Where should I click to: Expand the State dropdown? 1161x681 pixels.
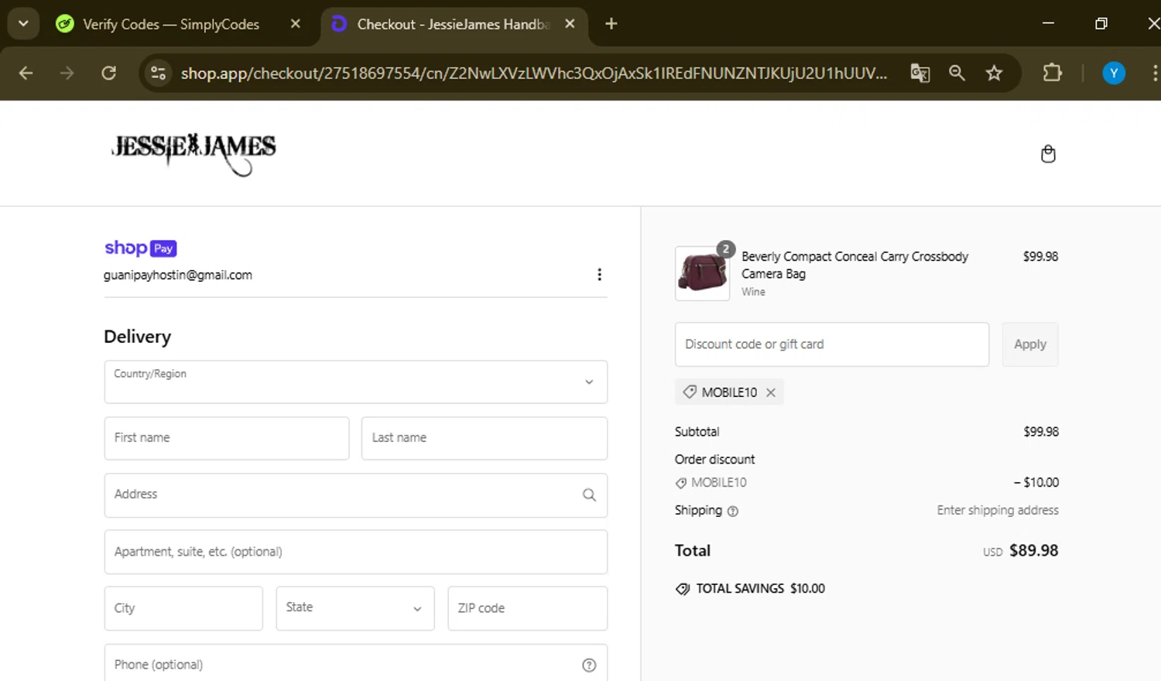(x=355, y=608)
